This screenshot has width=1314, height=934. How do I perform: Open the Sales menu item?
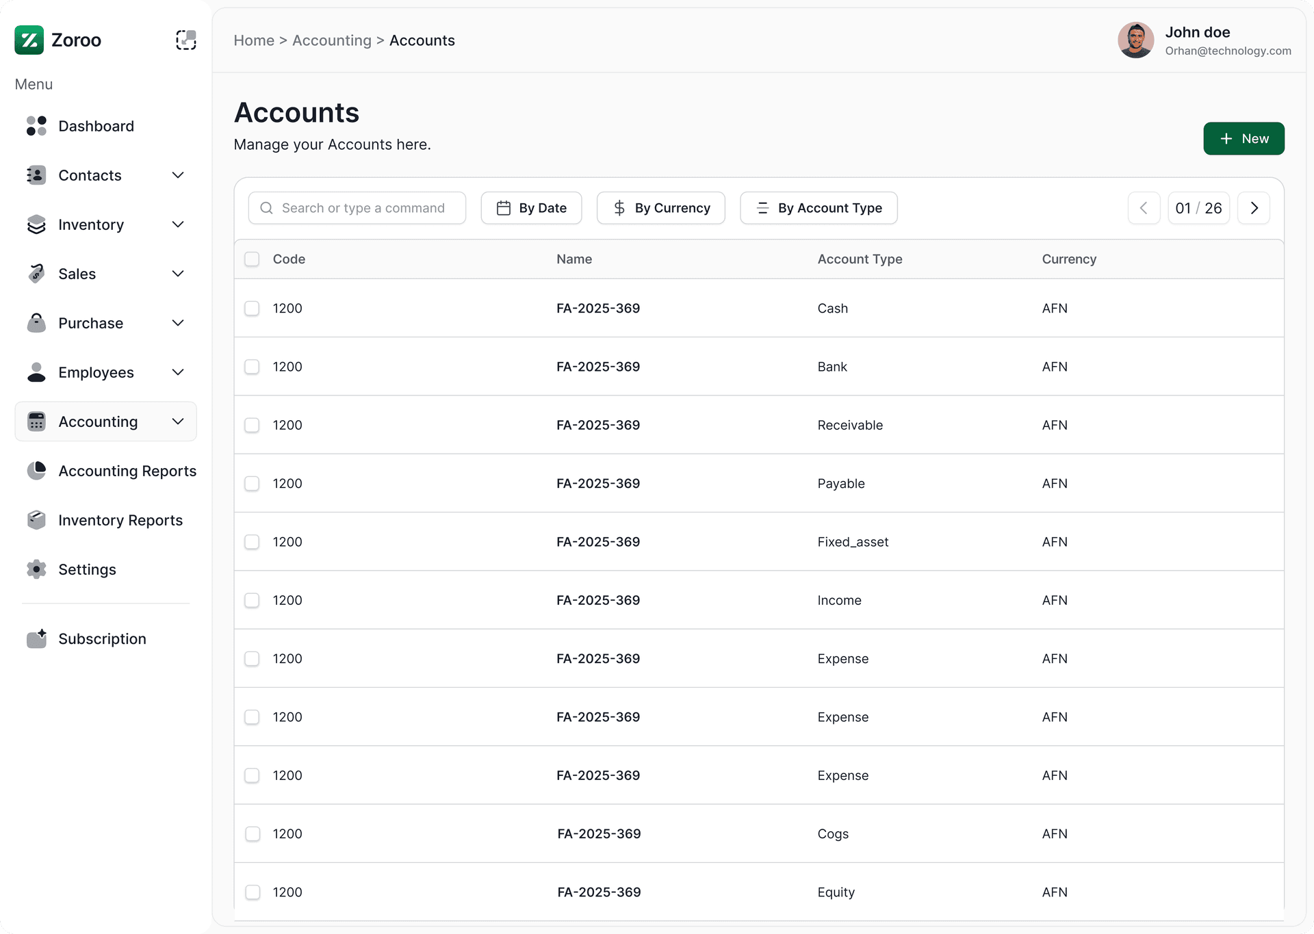click(x=77, y=274)
